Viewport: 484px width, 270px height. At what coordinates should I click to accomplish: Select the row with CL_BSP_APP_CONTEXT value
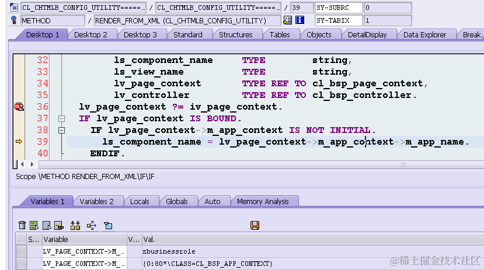click(21, 264)
